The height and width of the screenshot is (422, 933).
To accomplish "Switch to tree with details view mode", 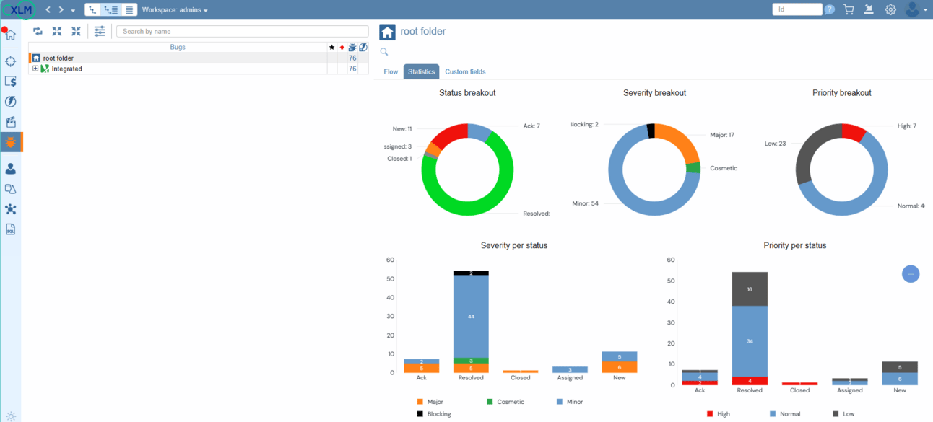I will 110,10.
